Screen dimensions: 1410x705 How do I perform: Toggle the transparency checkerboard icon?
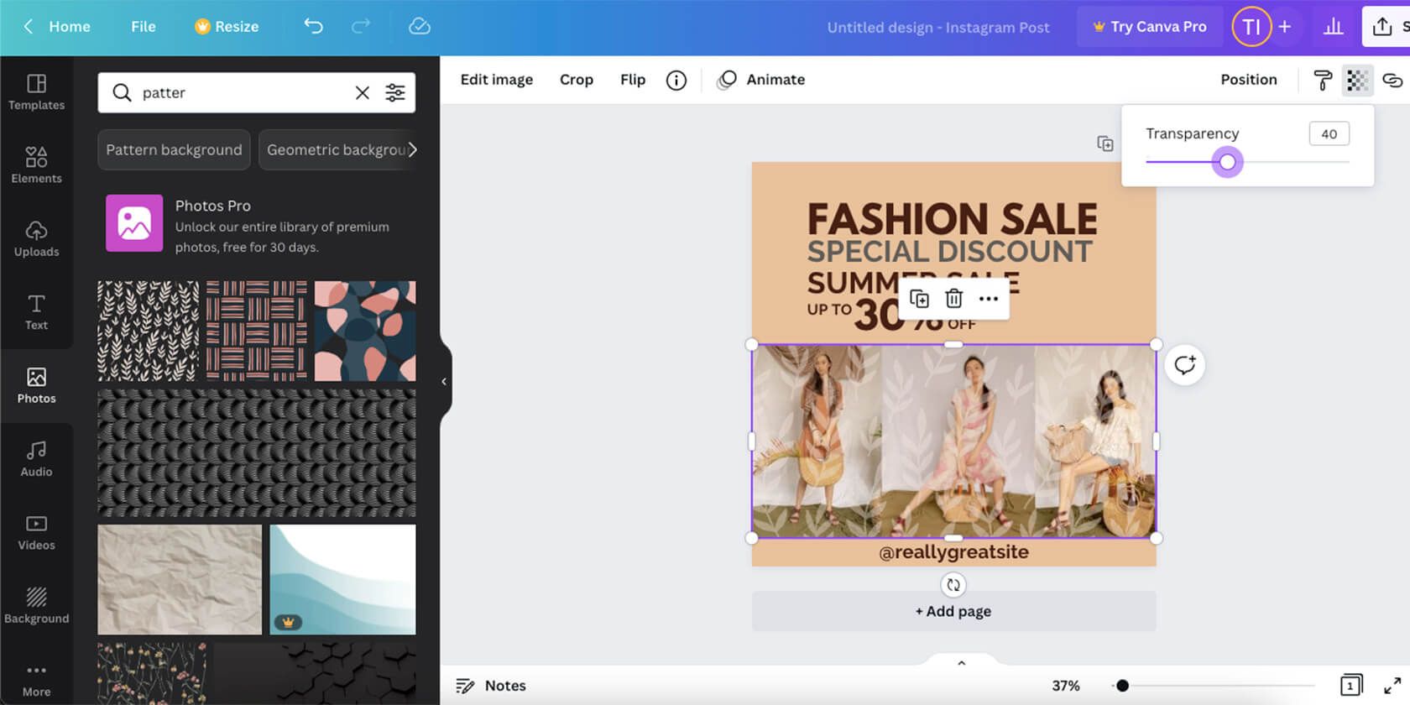[1357, 80]
